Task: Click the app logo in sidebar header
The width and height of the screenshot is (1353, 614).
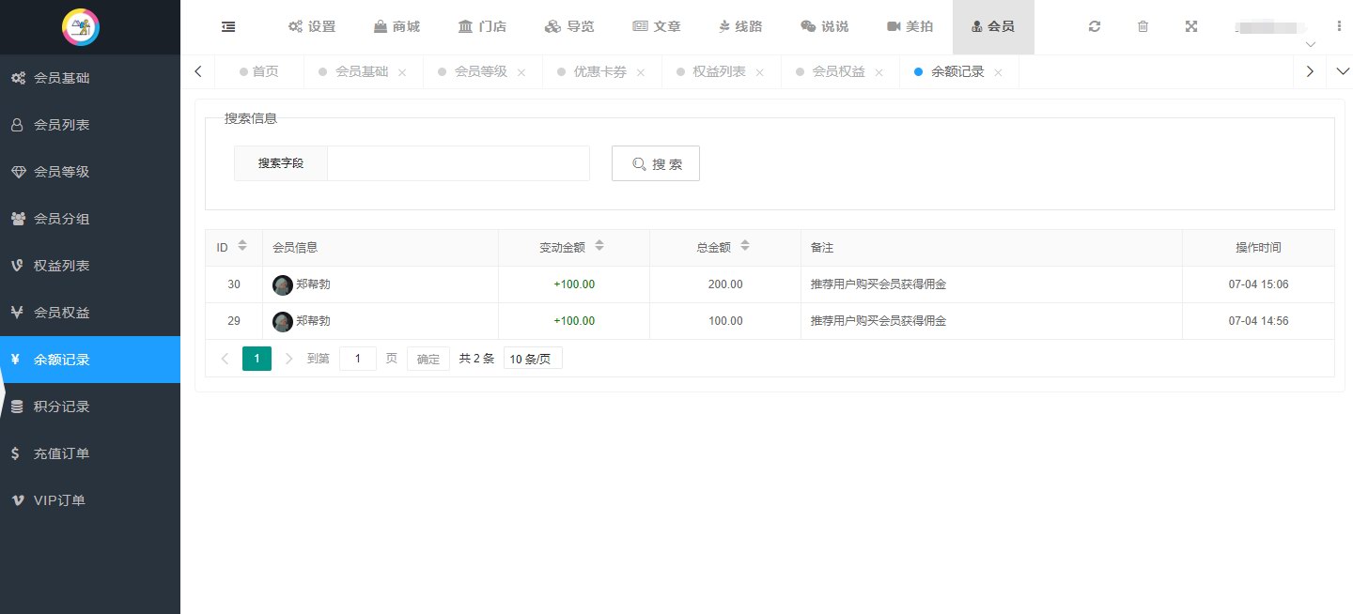Action: click(81, 27)
